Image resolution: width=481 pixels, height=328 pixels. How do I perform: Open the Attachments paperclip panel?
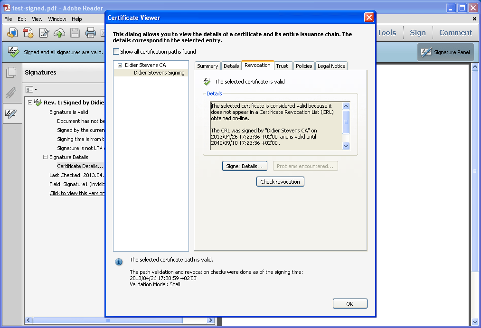[x=11, y=93]
